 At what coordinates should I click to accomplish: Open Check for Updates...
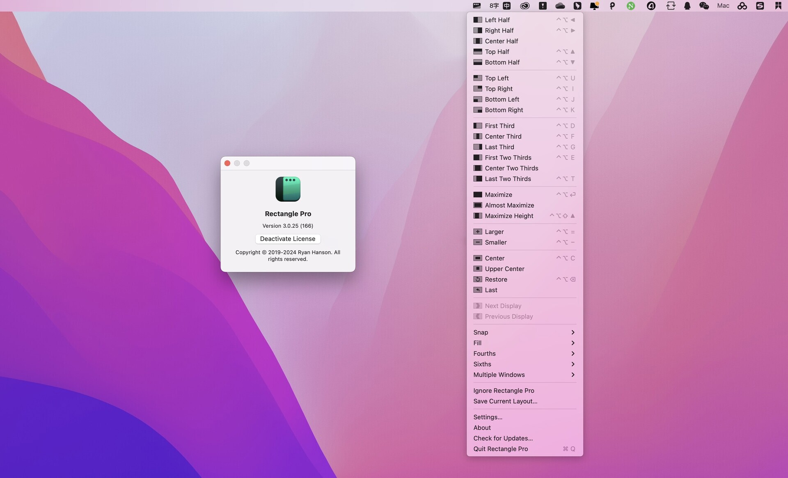tap(503, 438)
